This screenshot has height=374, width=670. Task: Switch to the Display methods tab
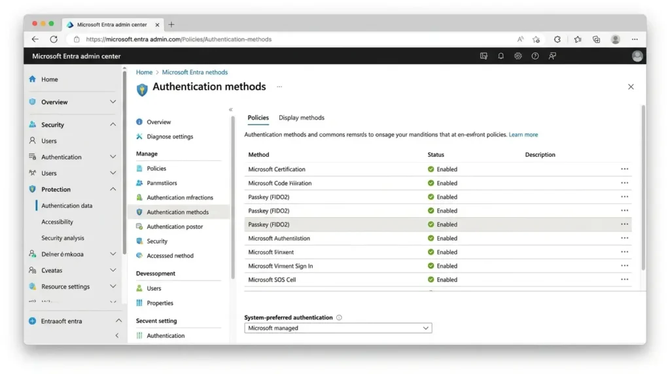pyautogui.click(x=301, y=118)
